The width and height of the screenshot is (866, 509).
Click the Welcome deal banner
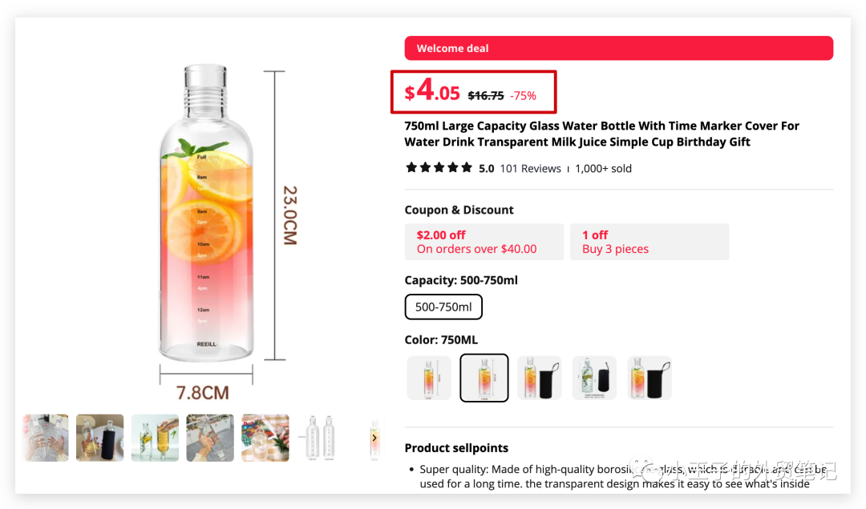tap(618, 48)
